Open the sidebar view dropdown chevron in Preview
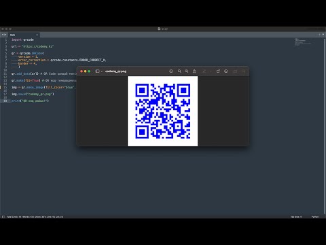Image resolution: width=326 pixels, height=245 pixels. 102,71
